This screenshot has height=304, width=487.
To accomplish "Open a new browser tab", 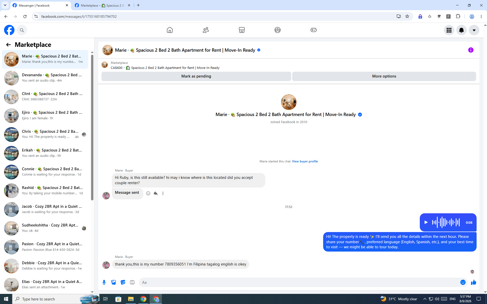I will point(138,5).
